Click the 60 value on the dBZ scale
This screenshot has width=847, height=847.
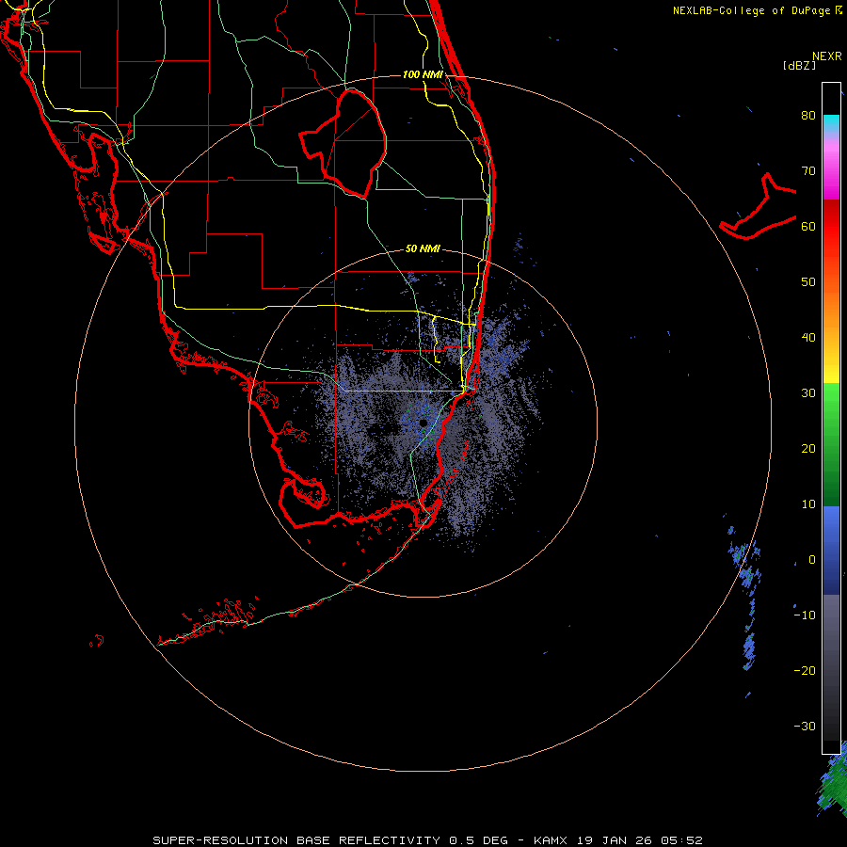coord(808,227)
